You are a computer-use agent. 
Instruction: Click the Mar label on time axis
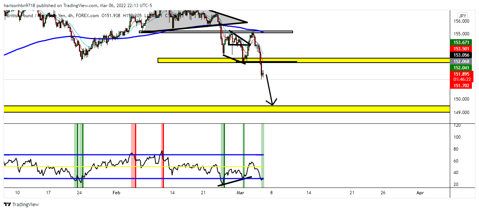tap(241, 193)
